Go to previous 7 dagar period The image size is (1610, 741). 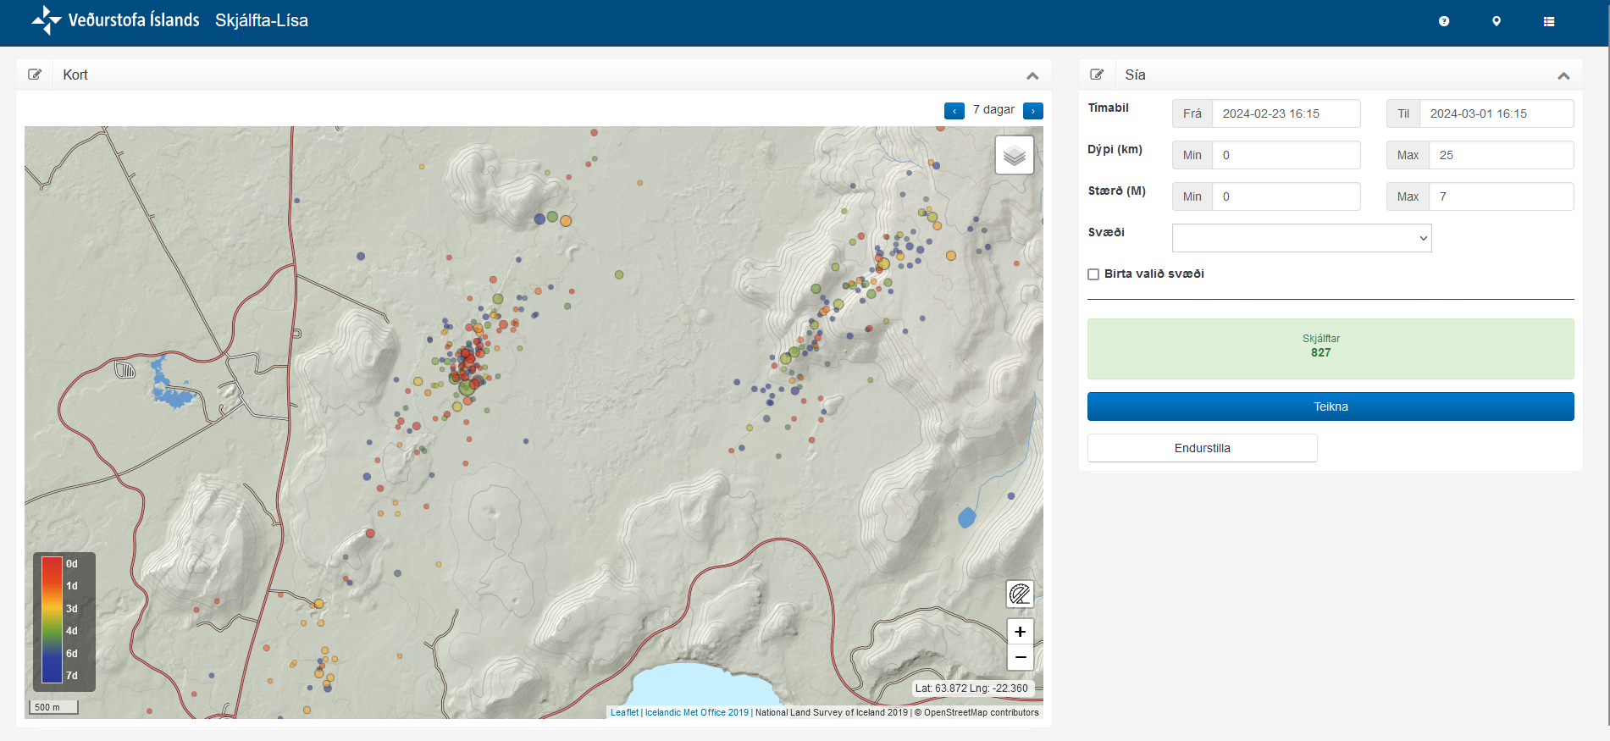pyautogui.click(x=954, y=111)
